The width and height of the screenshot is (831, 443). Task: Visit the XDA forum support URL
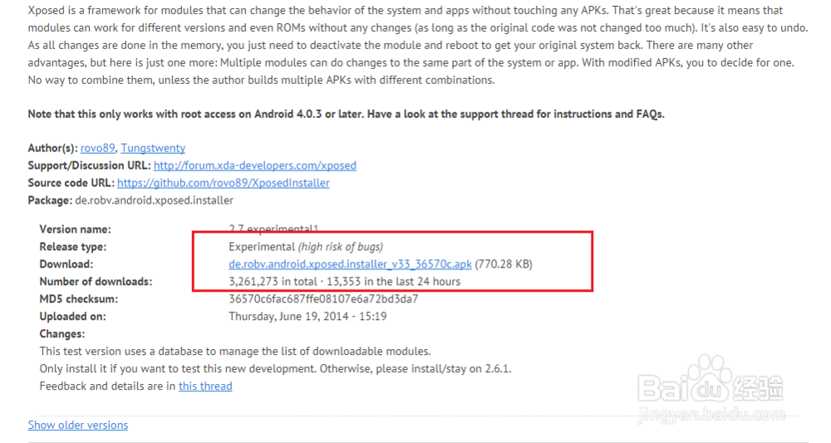click(x=254, y=165)
